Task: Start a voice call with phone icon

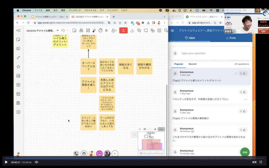Action: click(76, 154)
